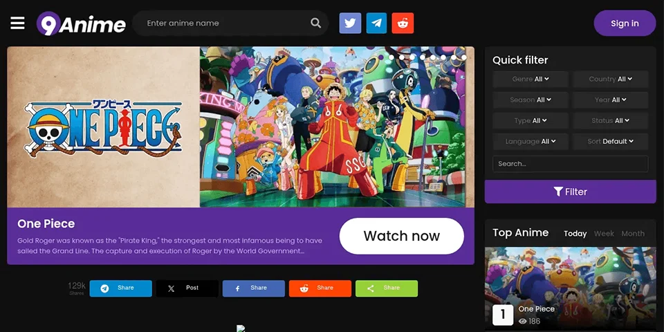This screenshot has height=332, width=664.
Task: Open the Telegram social link
Action: click(376, 24)
